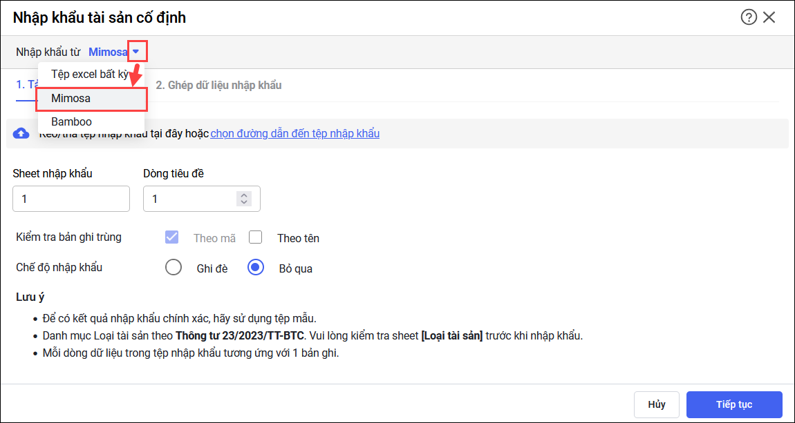795x423 pixels.
Task: Select the 'Ghi đè' radio option
Action: [174, 267]
